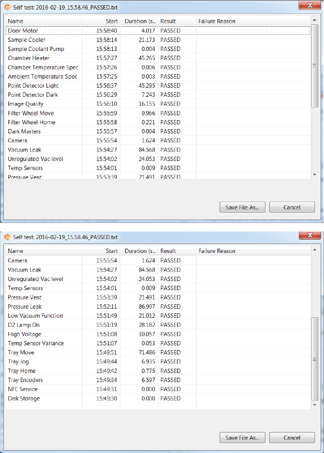Viewport: 324px width, 453px height.
Task: Click the 10.057 duration value
Action: (x=147, y=334)
